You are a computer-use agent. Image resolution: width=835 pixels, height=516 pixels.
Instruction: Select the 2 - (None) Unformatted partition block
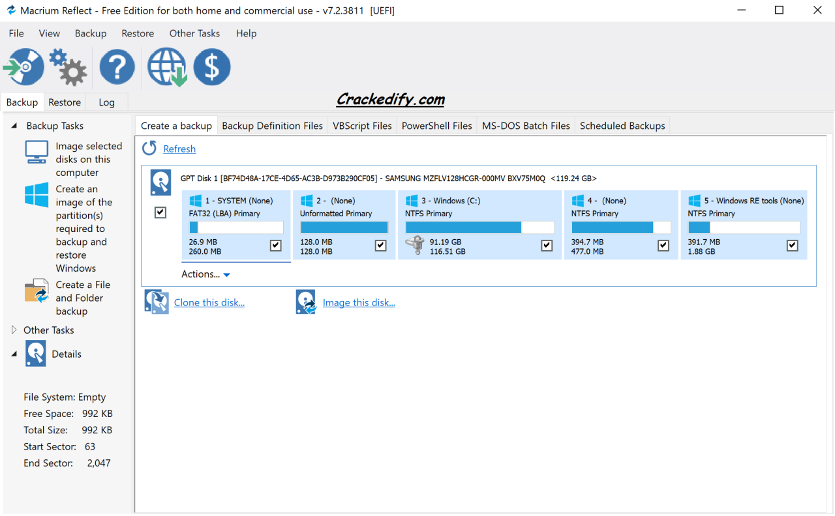344,225
